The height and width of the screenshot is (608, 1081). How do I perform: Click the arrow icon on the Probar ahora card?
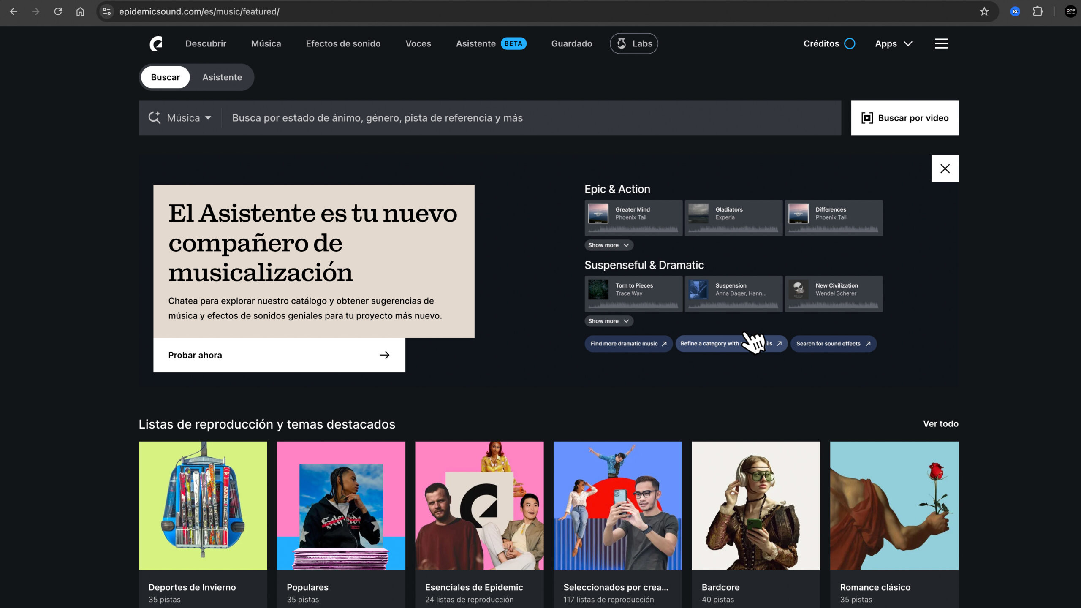click(x=384, y=355)
